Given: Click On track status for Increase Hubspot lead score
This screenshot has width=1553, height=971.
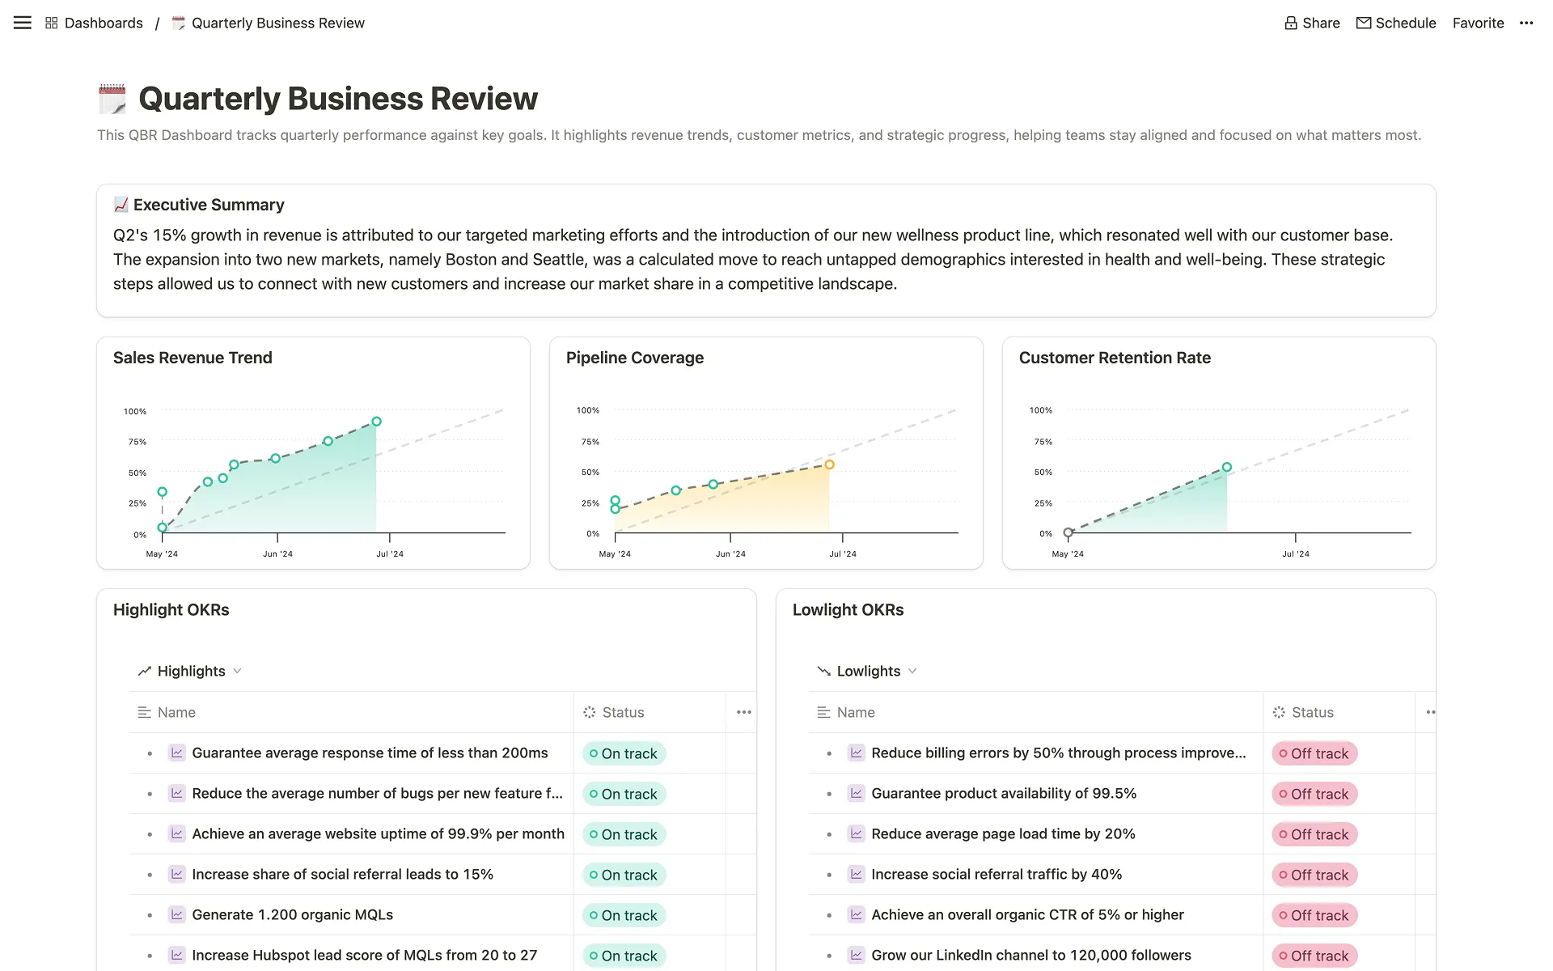Looking at the screenshot, I should (x=624, y=956).
